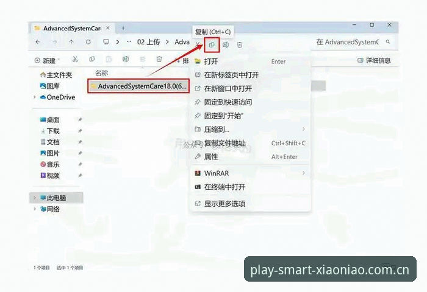Open a new tab with plus button
This screenshot has width=427, height=292.
[x=123, y=28]
